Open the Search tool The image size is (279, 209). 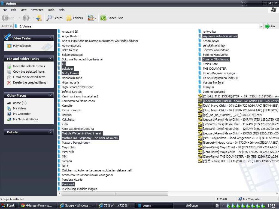point(54,18)
